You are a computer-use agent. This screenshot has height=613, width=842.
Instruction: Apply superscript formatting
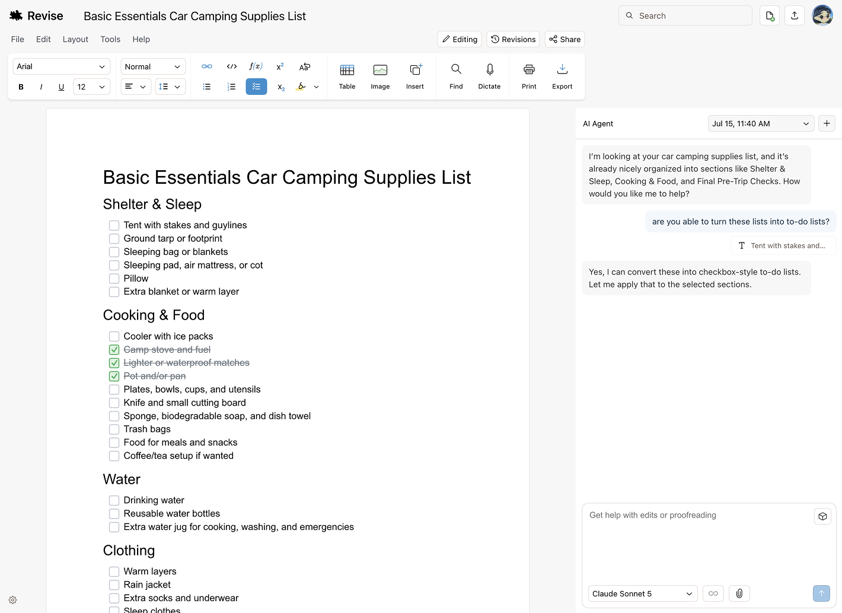pyautogui.click(x=280, y=66)
